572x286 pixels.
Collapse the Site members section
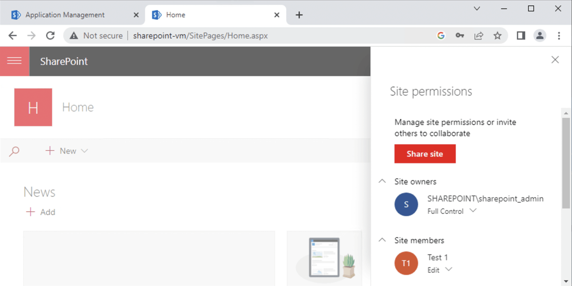(x=382, y=240)
